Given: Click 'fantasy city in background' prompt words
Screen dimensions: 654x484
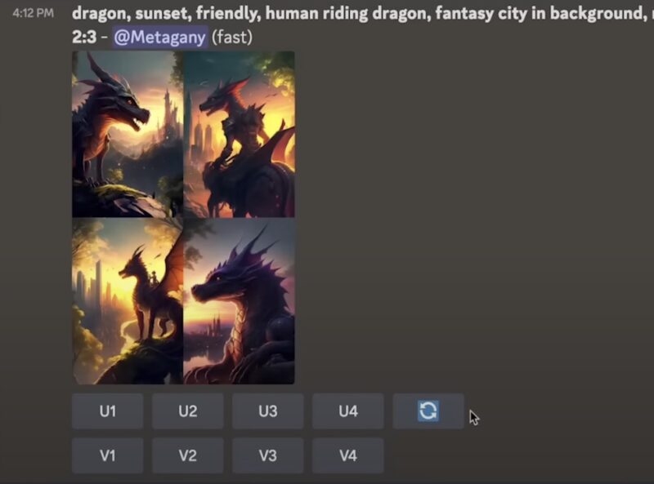Looking at the screenshot, I should 539,13.
